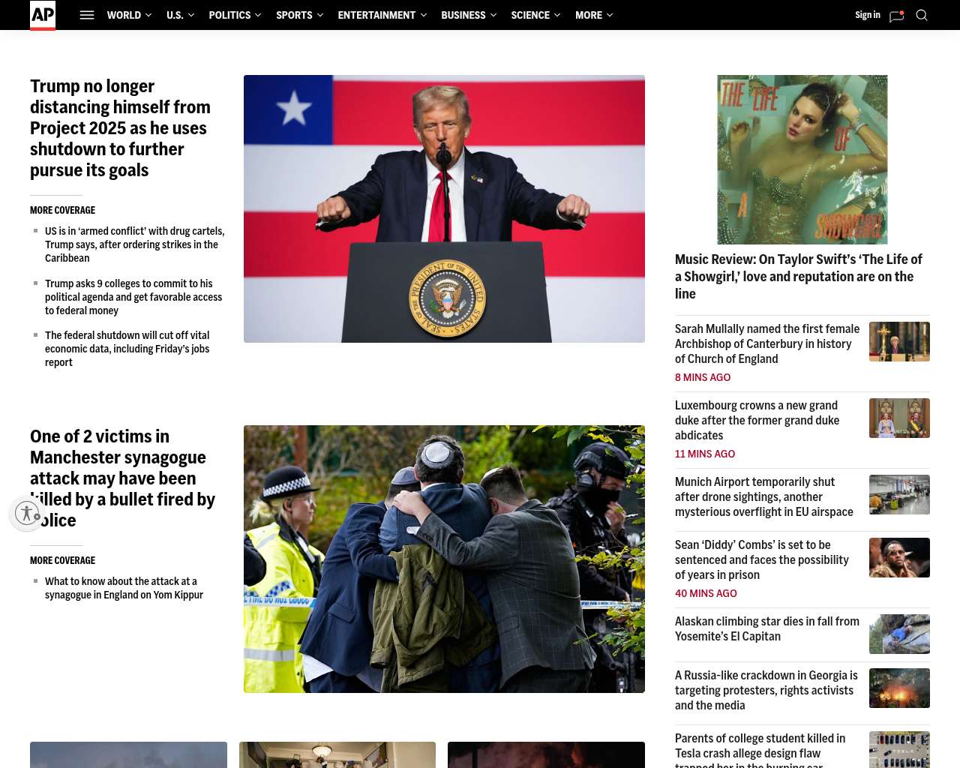This screenshot has height=768, width=960.
Task: Open the More section link
Action: (x=589, y=15)
